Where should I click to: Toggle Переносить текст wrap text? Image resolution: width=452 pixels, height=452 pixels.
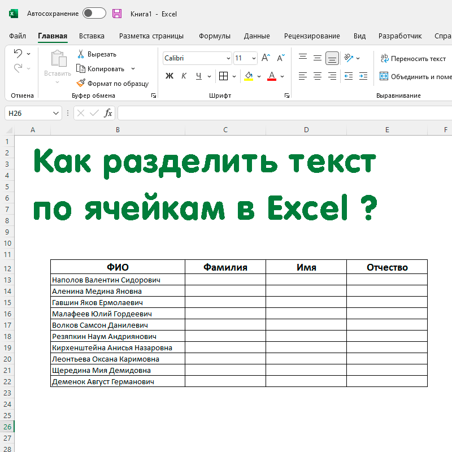413,59
